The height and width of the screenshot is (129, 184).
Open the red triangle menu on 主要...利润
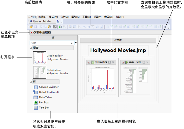point(123,62)
